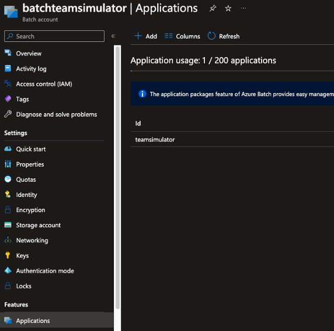
Task: Click the circular Refresh icon
Action: pos(211,36)
